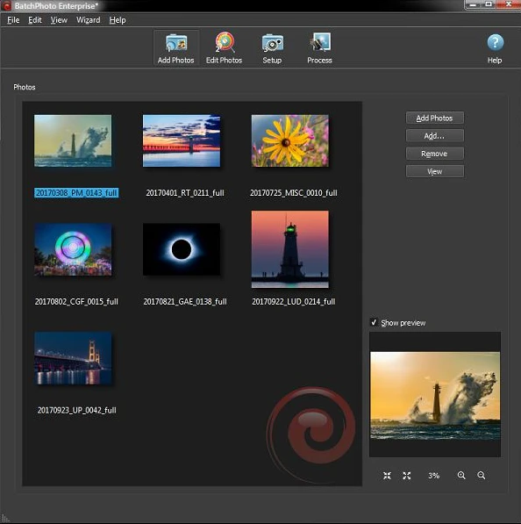Open the File menu
Screen dimensions: 521x524
coord(13,20)
